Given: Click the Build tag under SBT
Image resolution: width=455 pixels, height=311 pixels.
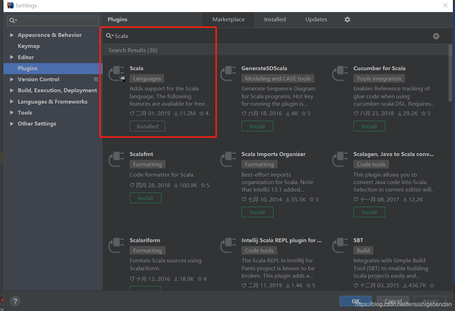Looking at the screenshot, I should coord(363,251).
